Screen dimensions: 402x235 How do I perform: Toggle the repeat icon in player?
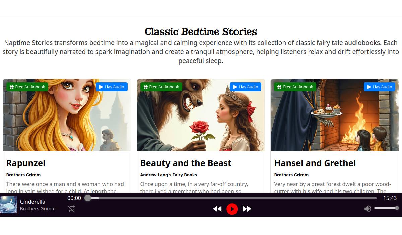point(72,209)
